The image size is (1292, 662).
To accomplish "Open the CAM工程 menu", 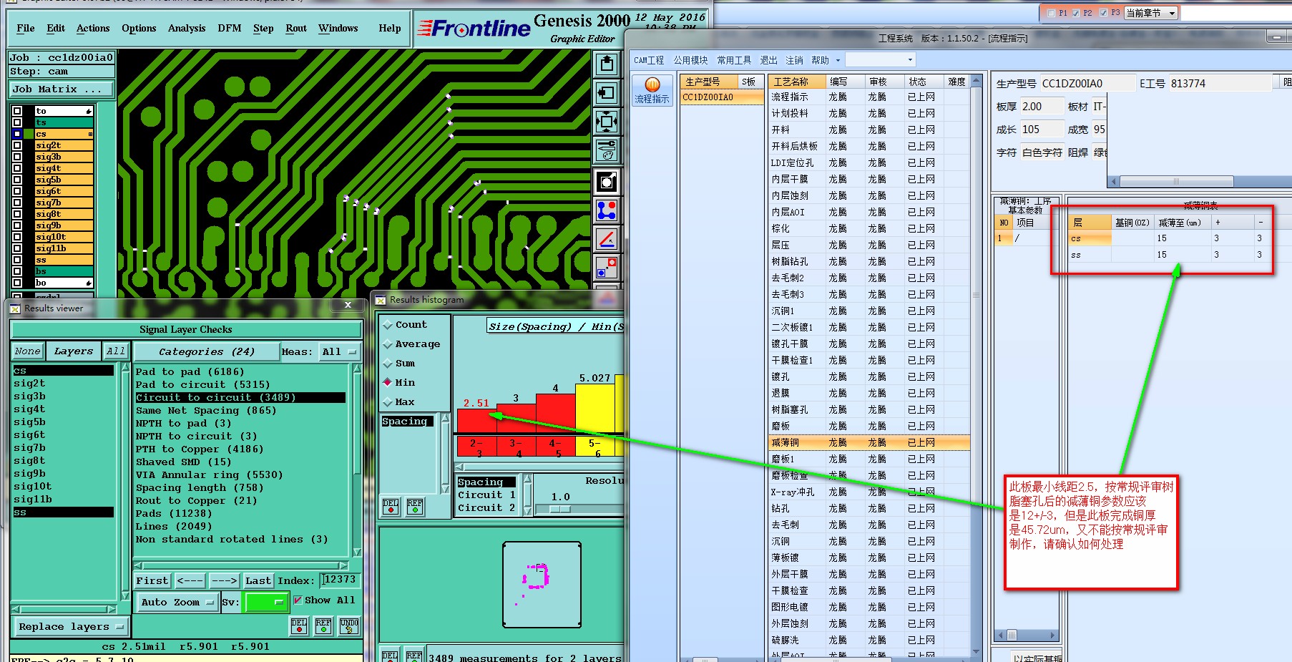I will (x=649, y=60).
